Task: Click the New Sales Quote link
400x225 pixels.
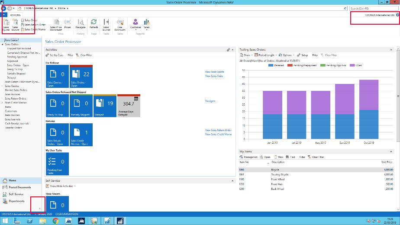Action: (x=214, y=72)
